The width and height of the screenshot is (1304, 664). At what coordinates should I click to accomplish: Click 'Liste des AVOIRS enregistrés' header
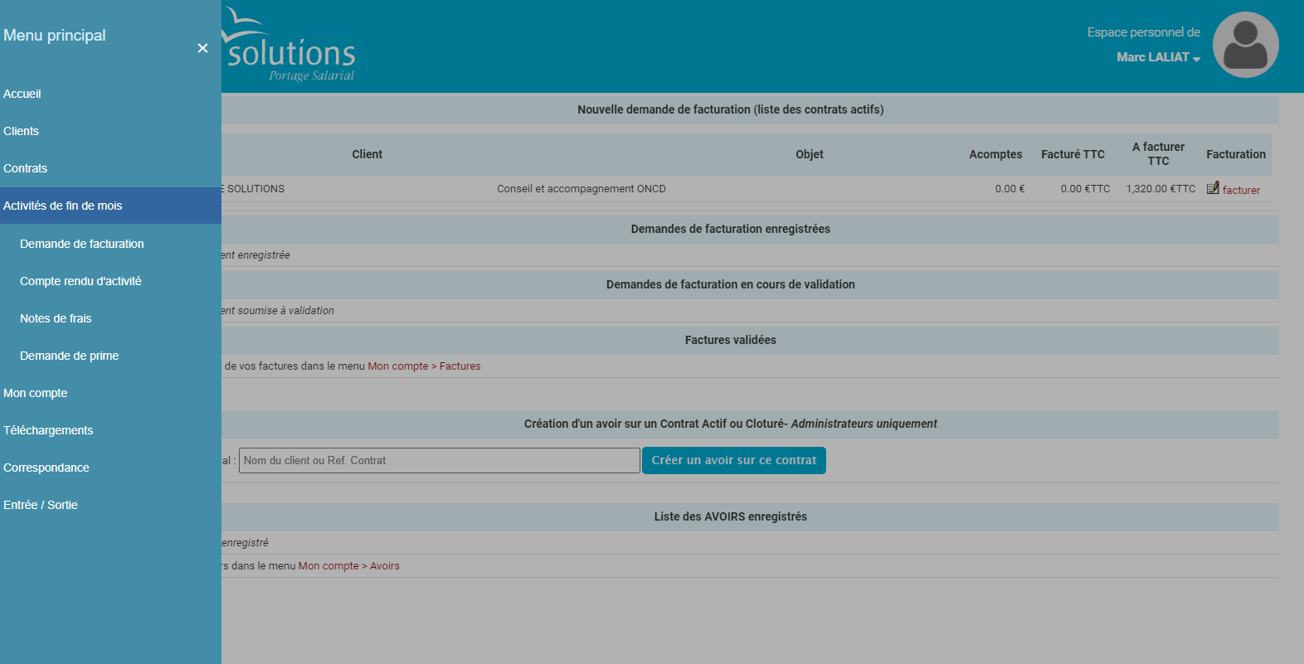coord(731,516)
